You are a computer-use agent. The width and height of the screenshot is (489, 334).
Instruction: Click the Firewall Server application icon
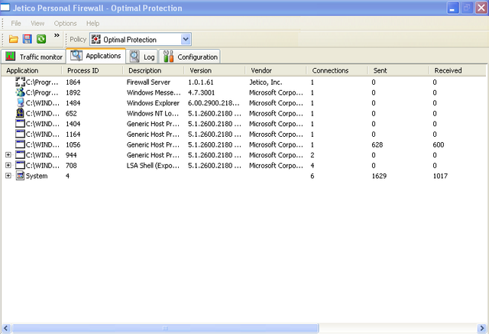click(x=21, y=82)
